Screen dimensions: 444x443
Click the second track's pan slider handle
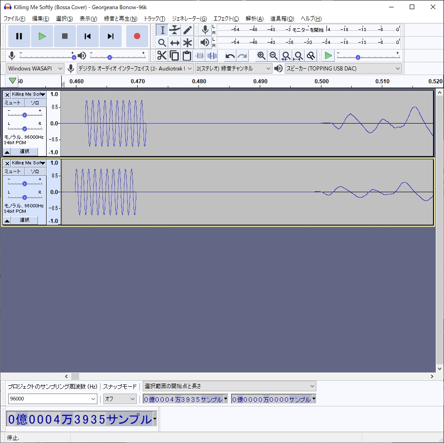(x=25, y=197)
